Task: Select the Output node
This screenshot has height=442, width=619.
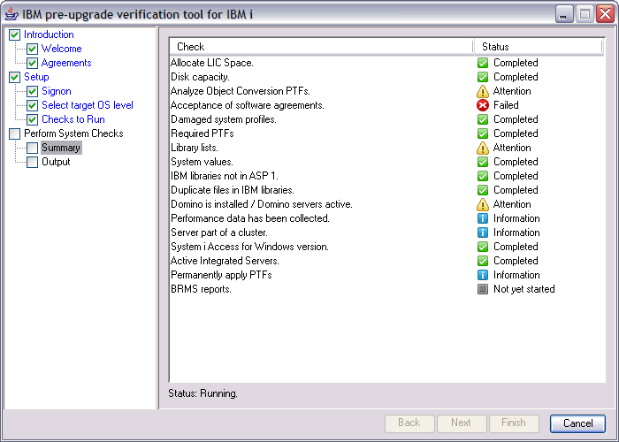Action: (56, 162)
